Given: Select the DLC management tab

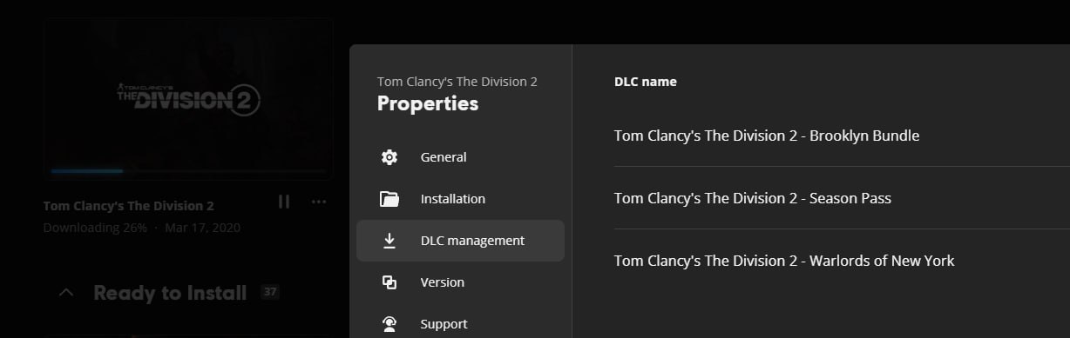Looking at the screenshot, I should coord(460,241).
